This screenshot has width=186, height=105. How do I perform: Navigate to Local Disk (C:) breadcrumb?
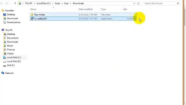click(44, 3)
